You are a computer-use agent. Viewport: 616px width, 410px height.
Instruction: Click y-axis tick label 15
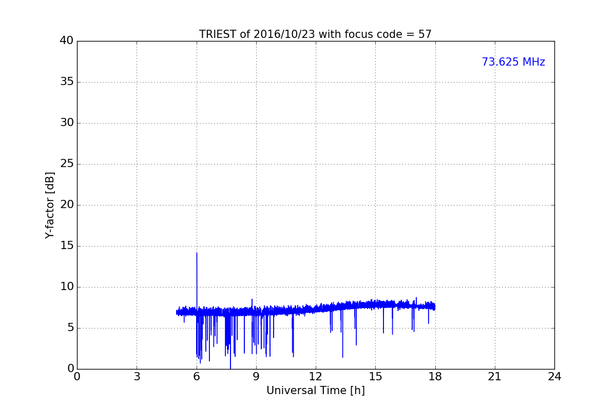tap(66, 246)
